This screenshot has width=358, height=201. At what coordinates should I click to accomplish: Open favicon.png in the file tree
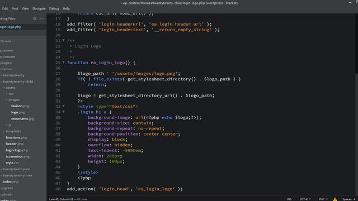[20, 106]
